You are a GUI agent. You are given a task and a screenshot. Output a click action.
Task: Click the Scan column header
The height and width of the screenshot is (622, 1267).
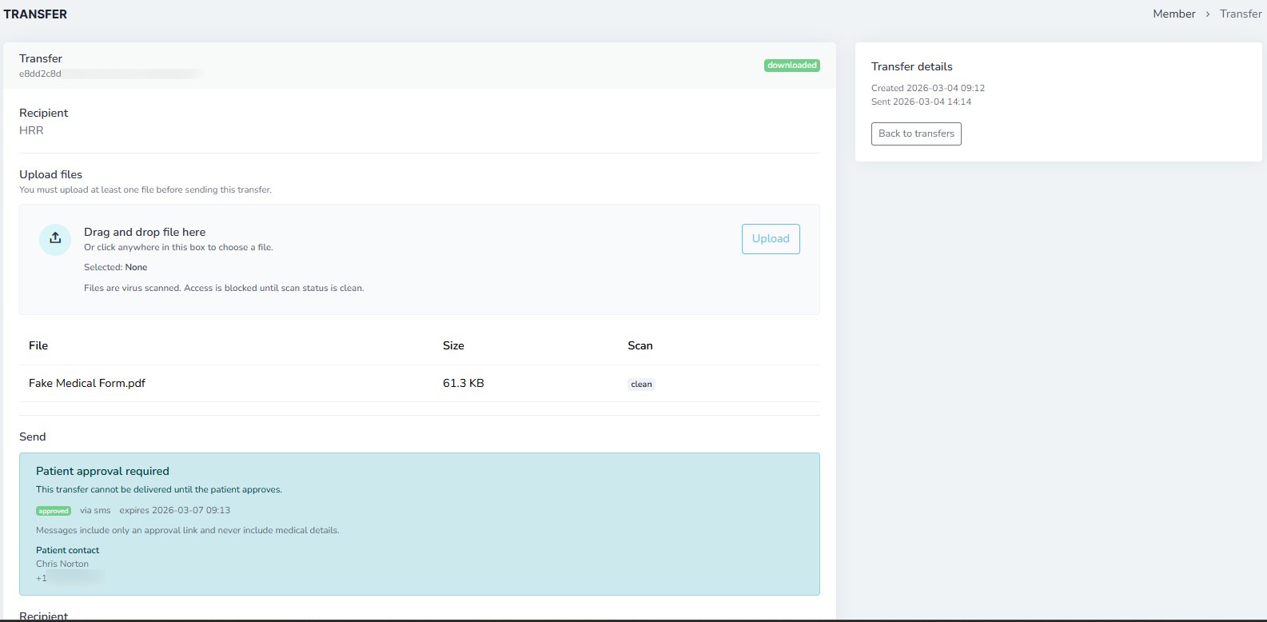pos(640,345)
